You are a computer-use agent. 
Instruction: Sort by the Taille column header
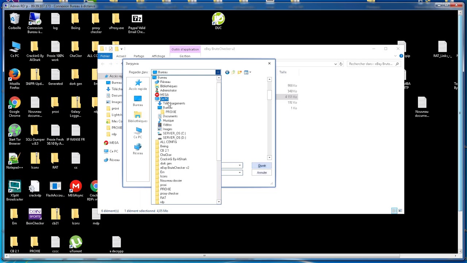coord(283,72)
